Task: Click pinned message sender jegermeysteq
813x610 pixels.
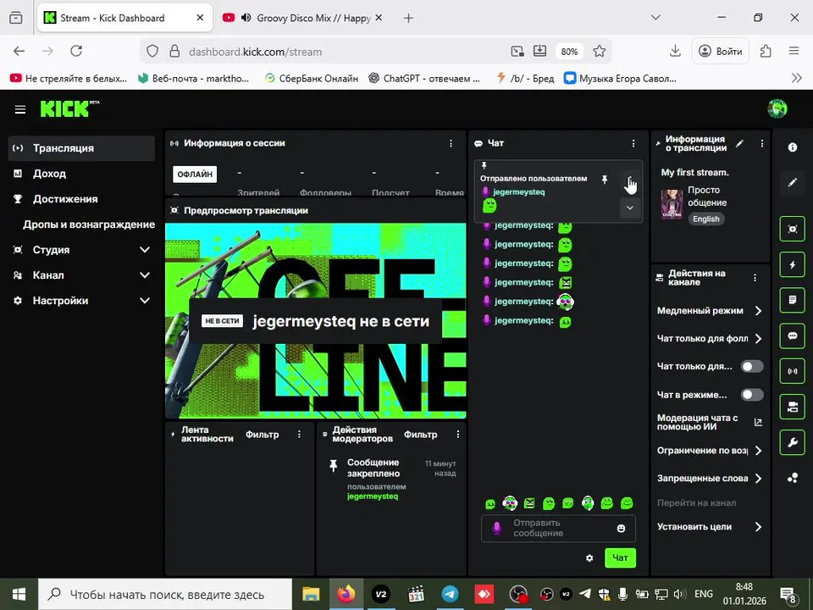Action: tap(519, 192)
